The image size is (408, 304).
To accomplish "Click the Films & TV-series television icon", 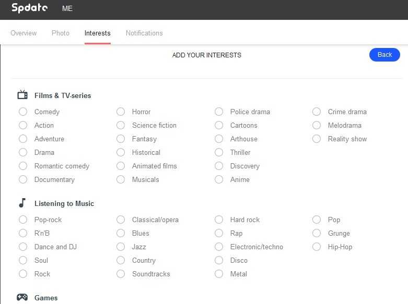I will 22,95.
